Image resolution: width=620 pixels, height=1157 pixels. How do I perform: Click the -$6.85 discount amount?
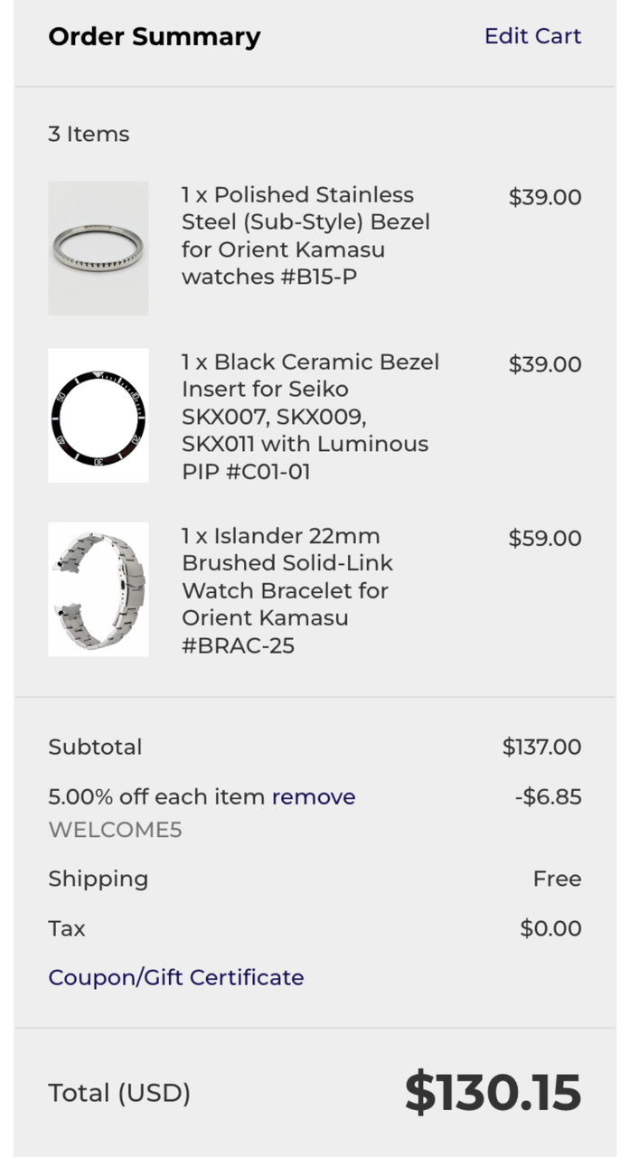click(x=547, y=796)
